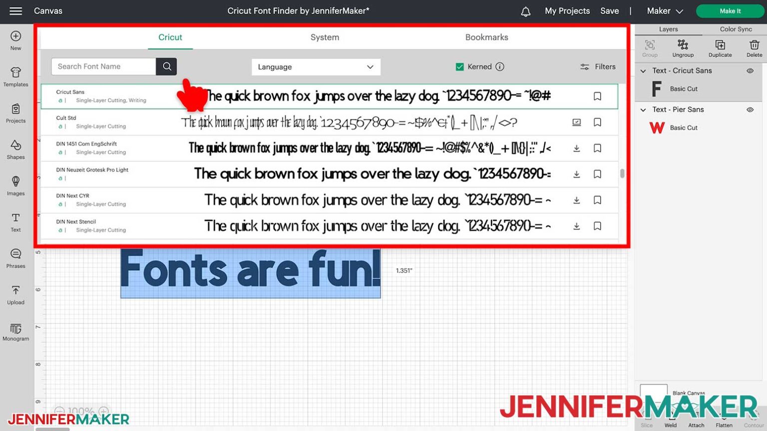Select DIN 1451 Com EngSchrift font row
The width and height of the screenshot is (767, 431).
tap(329, 148)
